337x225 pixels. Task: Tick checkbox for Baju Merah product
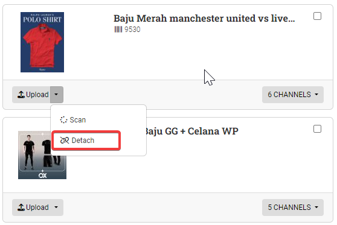pyautogui.click(x=317, y=16)
